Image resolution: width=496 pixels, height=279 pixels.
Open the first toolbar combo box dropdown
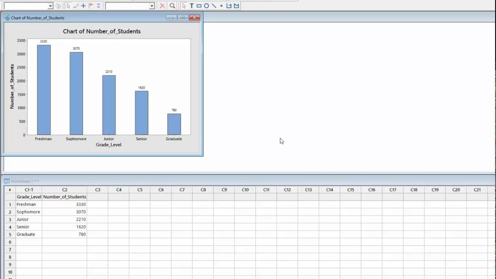(x=50, y=6)
